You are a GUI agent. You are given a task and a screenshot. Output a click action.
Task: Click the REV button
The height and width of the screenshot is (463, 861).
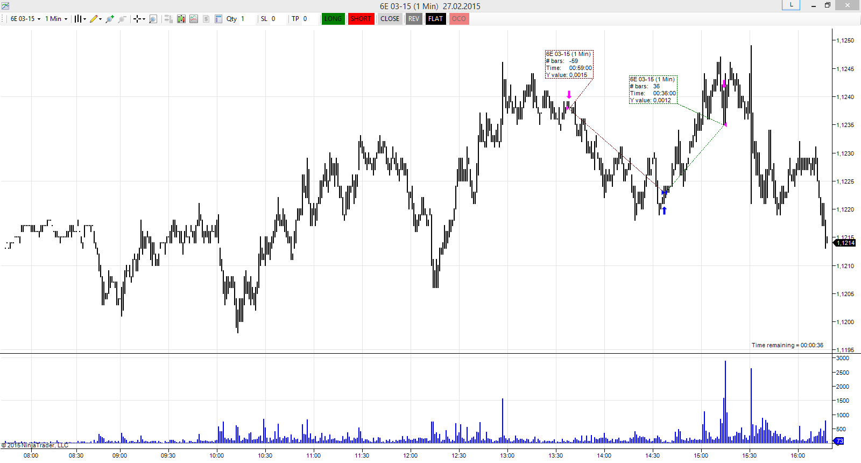pyautogui.click(x=414, y=19)
